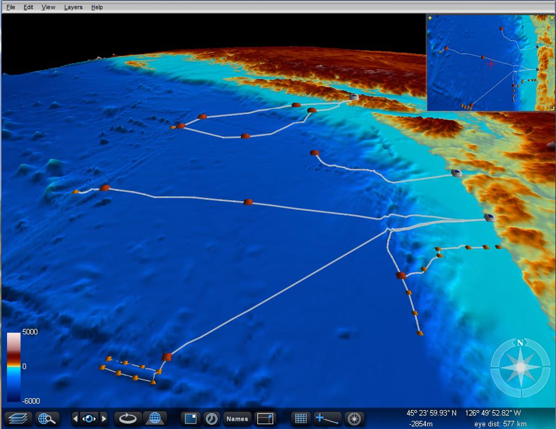
Task: Click the rotate/orbit view icon
Action: coord(128,418)
